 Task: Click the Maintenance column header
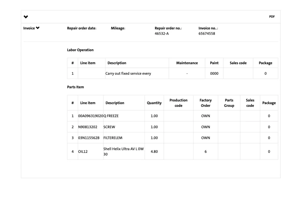(x=187, y=63)
